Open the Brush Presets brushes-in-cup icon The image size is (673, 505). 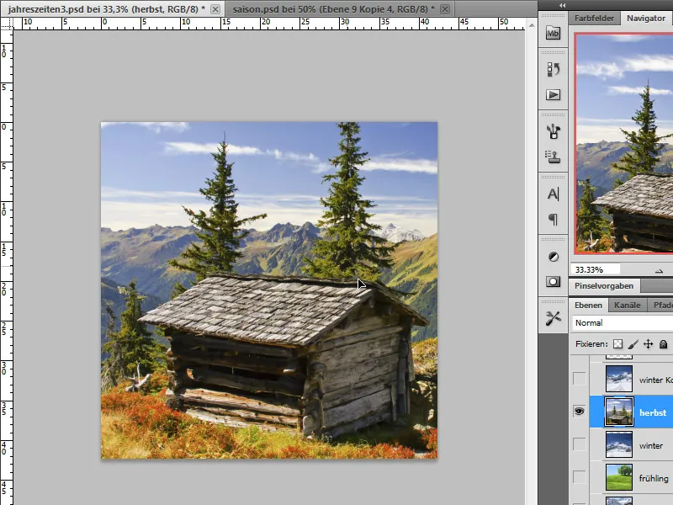click(x=553, y=131)
